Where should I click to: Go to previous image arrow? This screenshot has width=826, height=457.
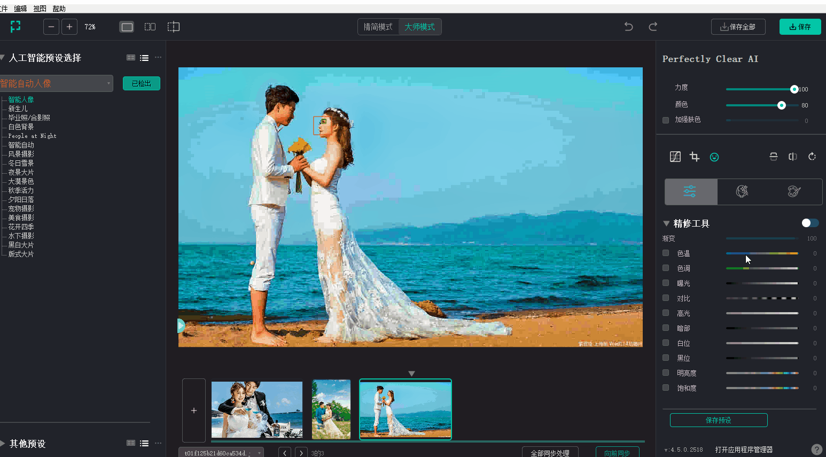(285, 453)
